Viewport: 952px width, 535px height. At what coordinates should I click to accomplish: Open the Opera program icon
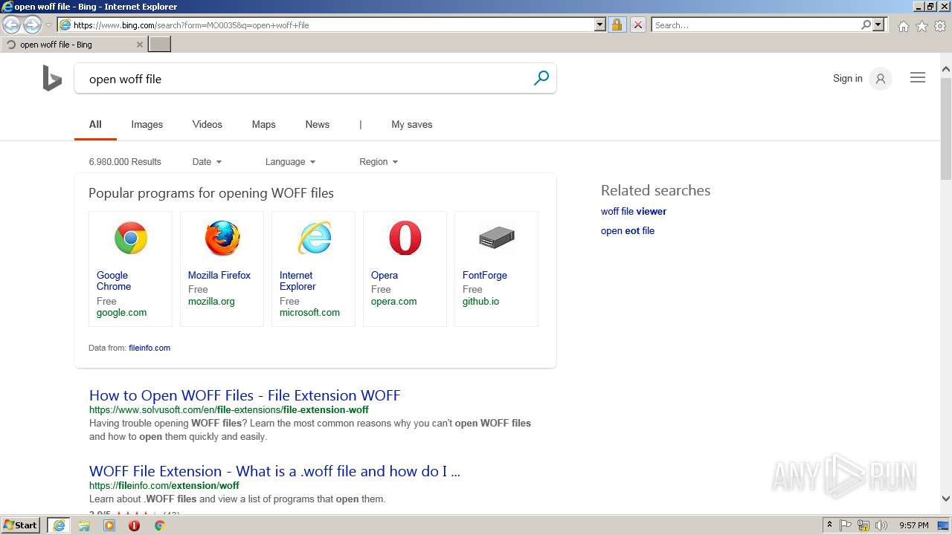pyautogui.click(x=405, y=239)
